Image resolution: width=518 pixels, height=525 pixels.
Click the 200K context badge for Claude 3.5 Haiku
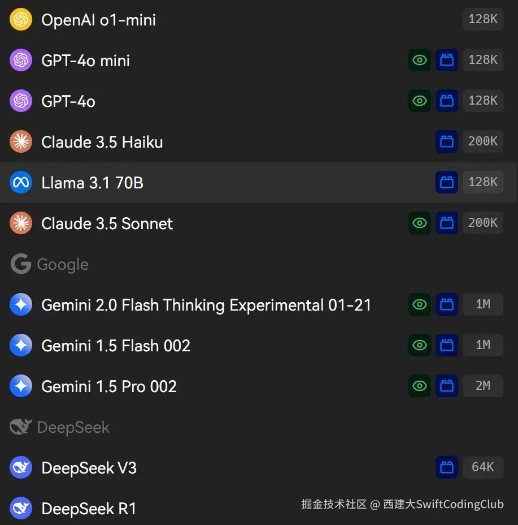[x=482, y=141]
